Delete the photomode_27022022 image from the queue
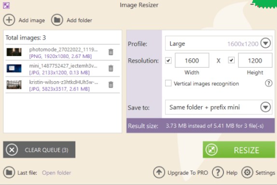The image size is (277, 185). pos(111,52)
